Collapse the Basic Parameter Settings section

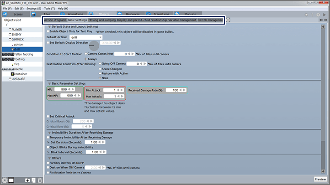[49, 83]
